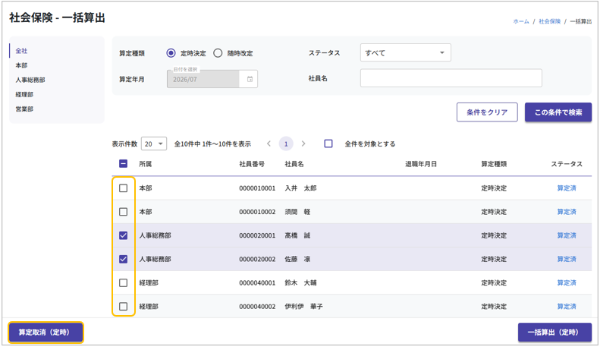Screen dimensions: 600x347
Task: Click the 一括算出（定時） button
Action: pos(554,333)
